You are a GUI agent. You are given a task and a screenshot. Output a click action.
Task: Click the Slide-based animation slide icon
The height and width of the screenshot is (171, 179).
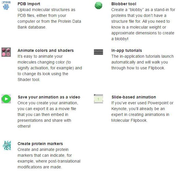coord(98,99)
